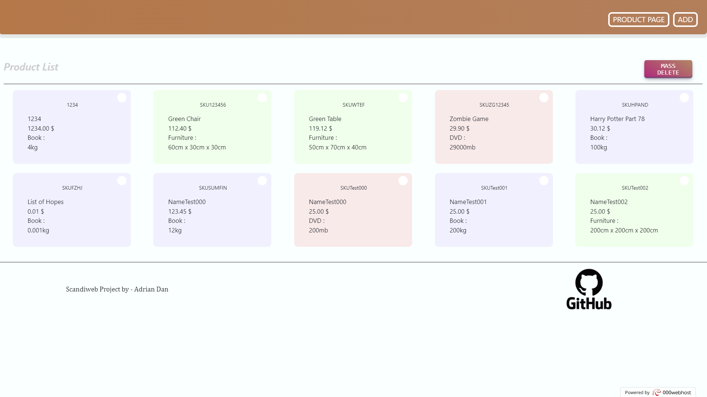This screenshot has height=397, width=707.
Task: Check the SKUSUMFIN product checkbox
Action: tap(262, 181)
